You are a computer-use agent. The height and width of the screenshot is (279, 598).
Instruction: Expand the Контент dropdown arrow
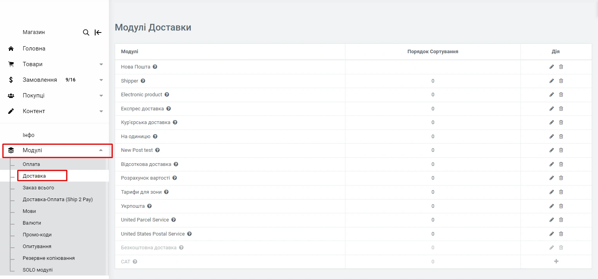[101, 111]
